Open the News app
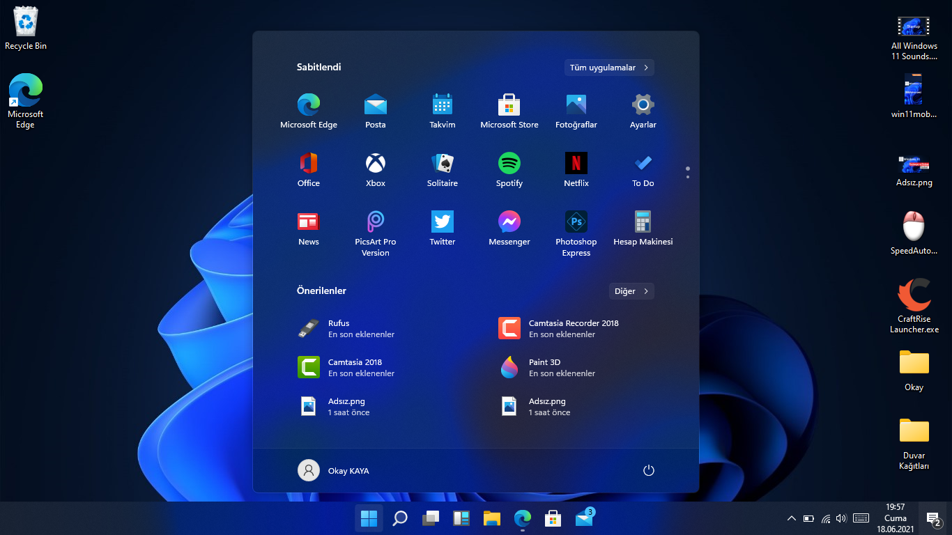This screenshot has width=952, height=535. click(309, 228)
